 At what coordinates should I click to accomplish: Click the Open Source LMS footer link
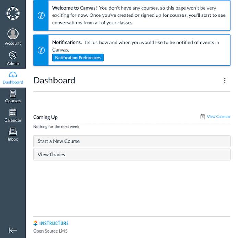tap(50, 231)
